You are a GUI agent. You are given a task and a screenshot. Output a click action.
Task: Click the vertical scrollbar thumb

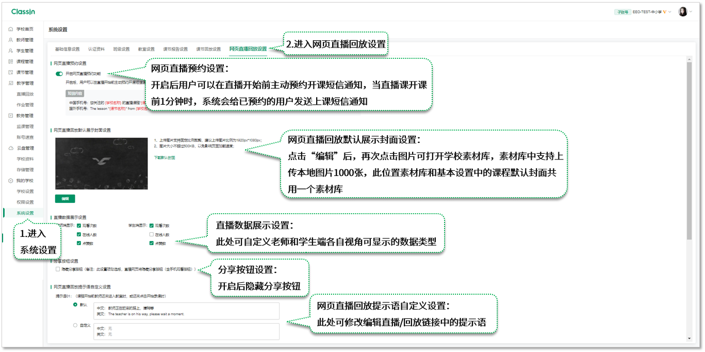point(690,152)
